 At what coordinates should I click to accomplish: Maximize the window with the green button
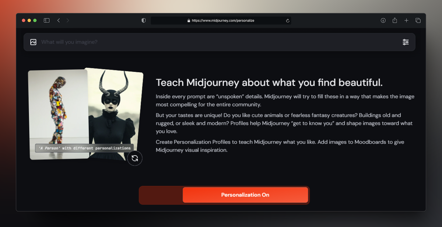[x=35, y=21]
